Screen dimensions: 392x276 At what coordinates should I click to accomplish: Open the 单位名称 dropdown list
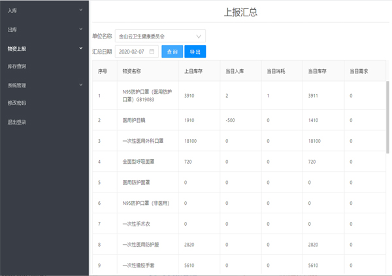(x=160, y=36)
